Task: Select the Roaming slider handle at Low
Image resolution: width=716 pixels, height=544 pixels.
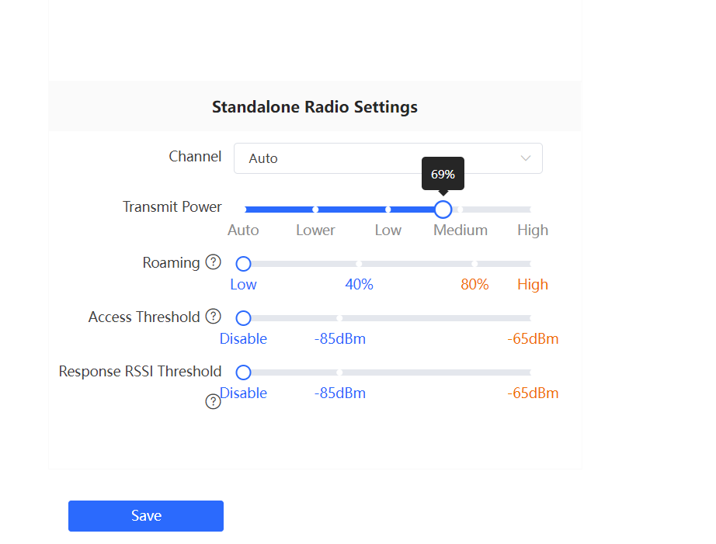Action: click(243, 264)
